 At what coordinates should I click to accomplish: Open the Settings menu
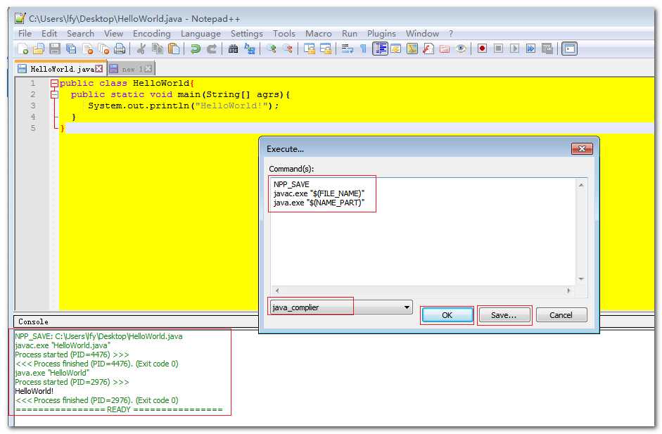pyautogui.click(x=246, y=33)
